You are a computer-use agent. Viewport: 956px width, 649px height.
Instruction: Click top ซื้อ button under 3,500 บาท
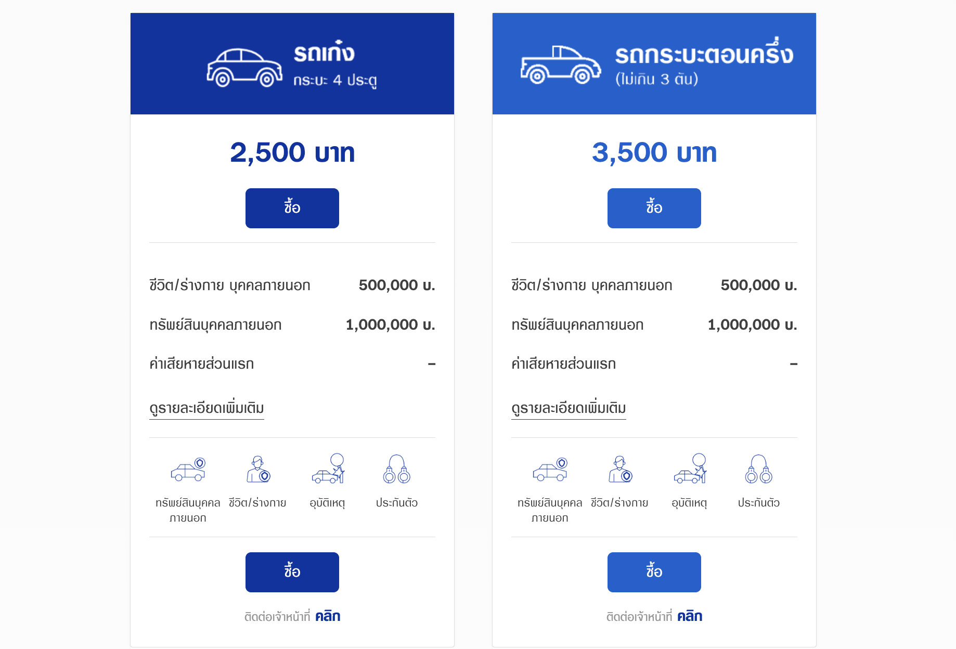654,208
